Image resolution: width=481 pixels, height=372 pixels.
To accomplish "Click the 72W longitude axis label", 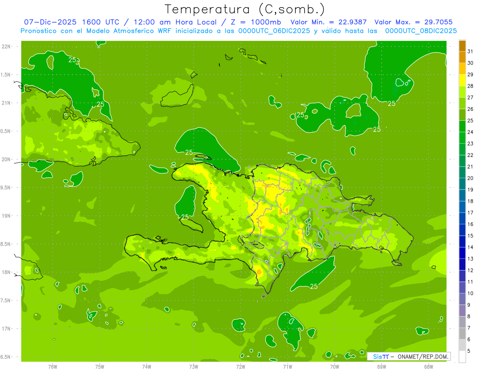I will click(240, 366).
